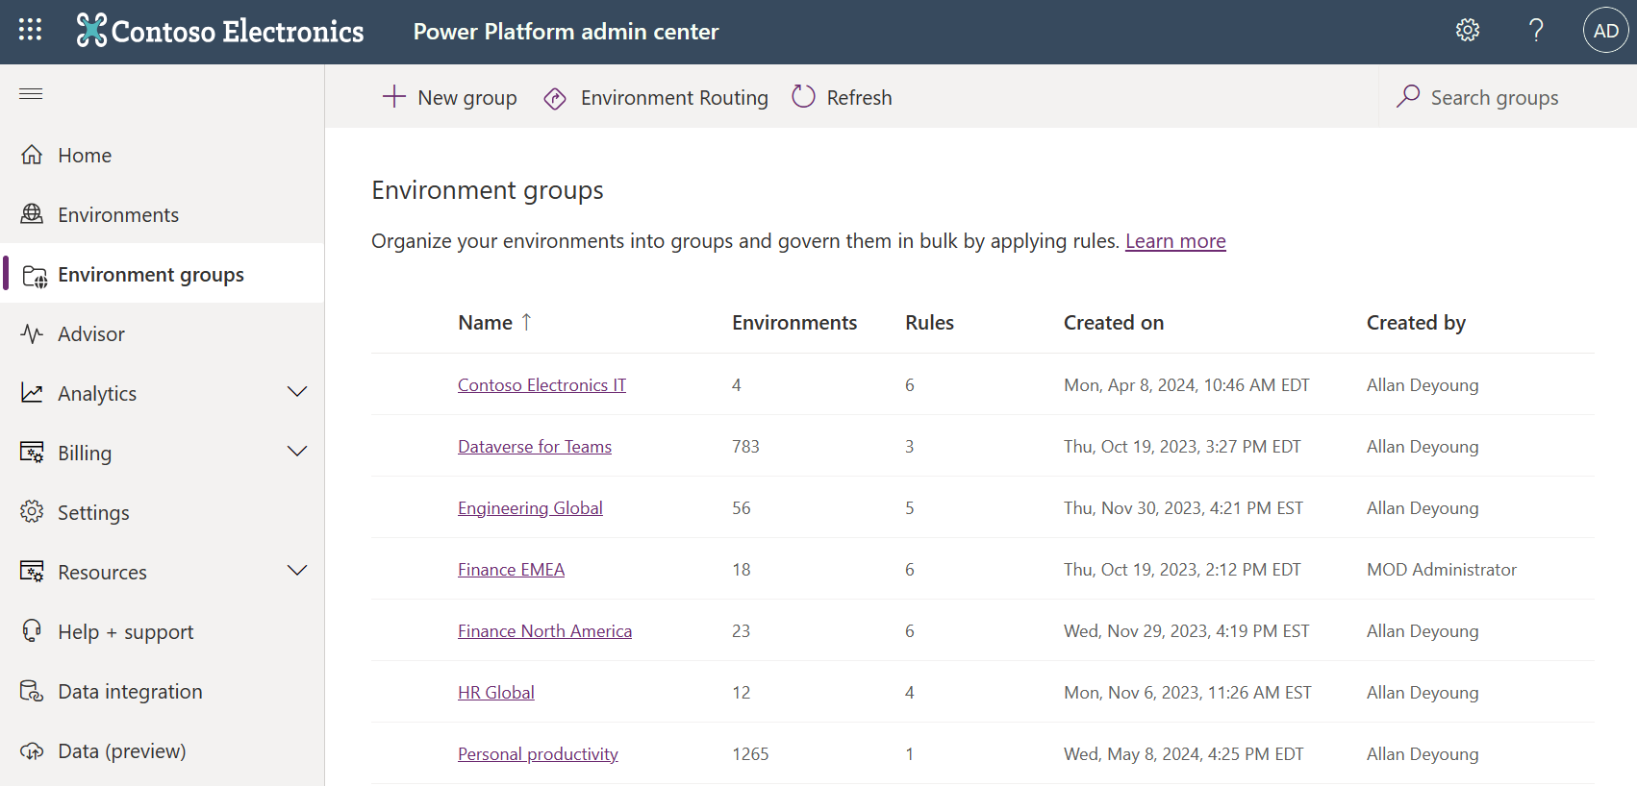This screenshot has width=1637, height=786.
Task: Click the Refresh toolbar button
Action: tap(842, 97)
